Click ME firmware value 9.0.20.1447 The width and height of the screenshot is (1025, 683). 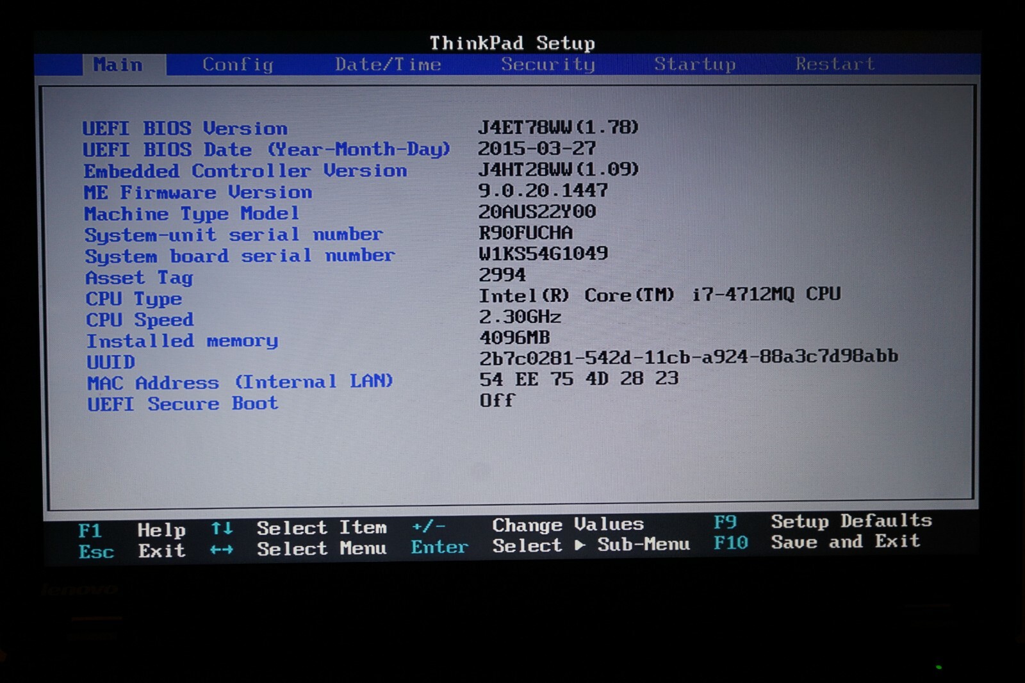point(543,190)
